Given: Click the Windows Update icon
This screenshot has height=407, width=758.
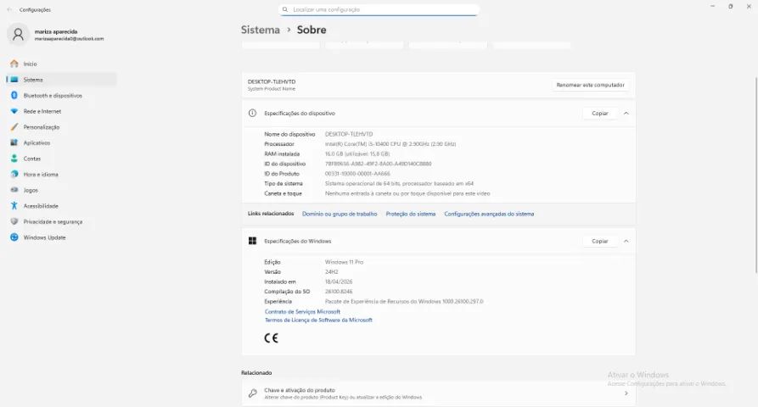Looking at the screenshot, I should 14,237.
